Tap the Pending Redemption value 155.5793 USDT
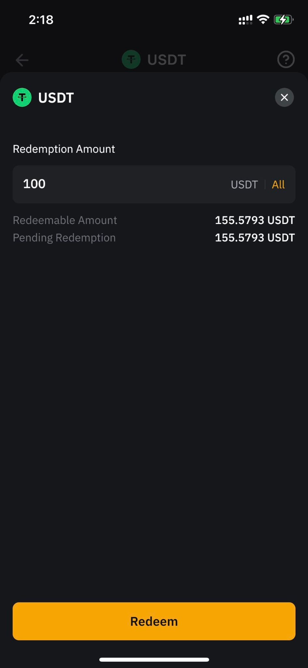308x668 pixels. click(x=255, y=238)
